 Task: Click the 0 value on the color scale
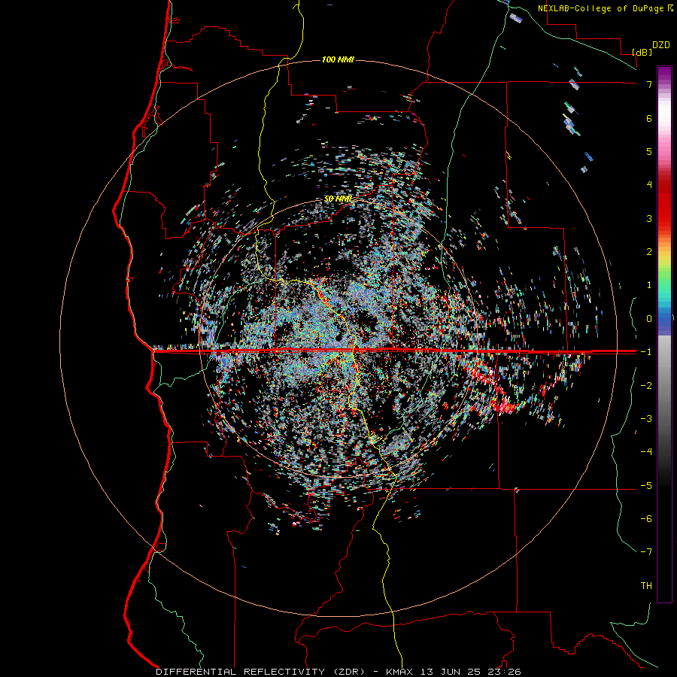tap(649, 319)
